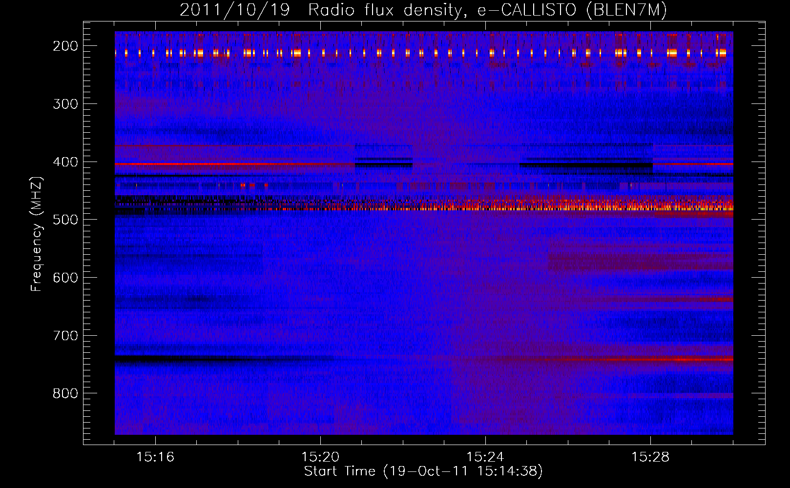Click the 'Start Time (19-Oct-11 15:14:38)' label
This screenshot has width=790, height=488.
click(x=423, y=471)
